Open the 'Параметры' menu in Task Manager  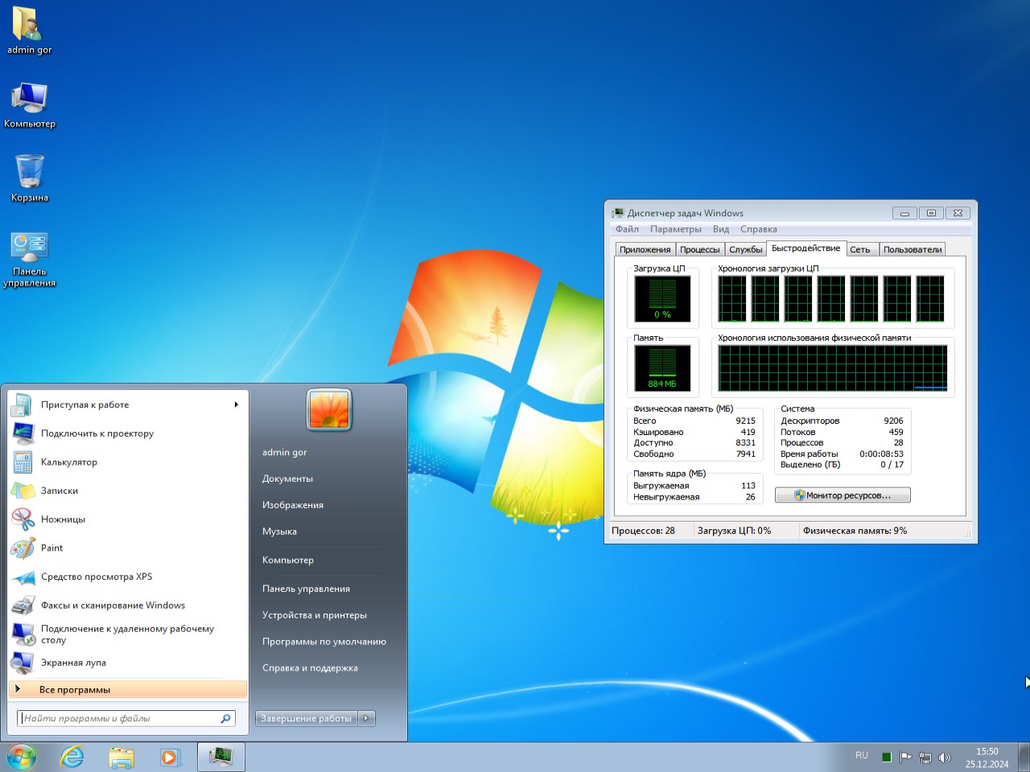(675, 229)
